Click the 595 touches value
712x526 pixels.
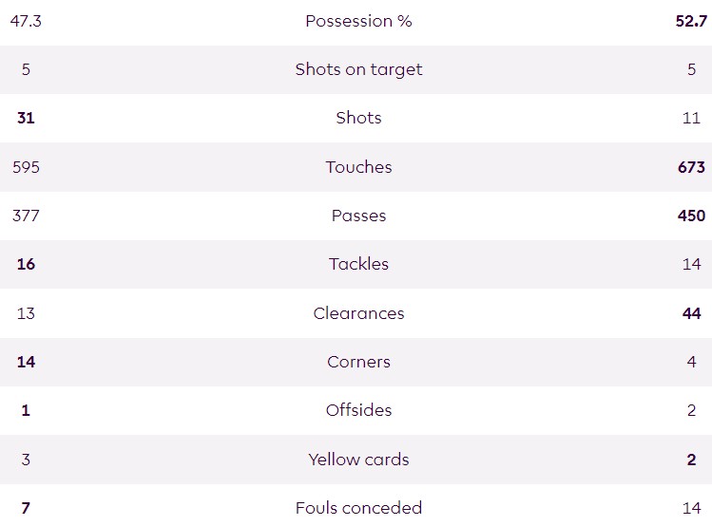[x=26, y=167]
